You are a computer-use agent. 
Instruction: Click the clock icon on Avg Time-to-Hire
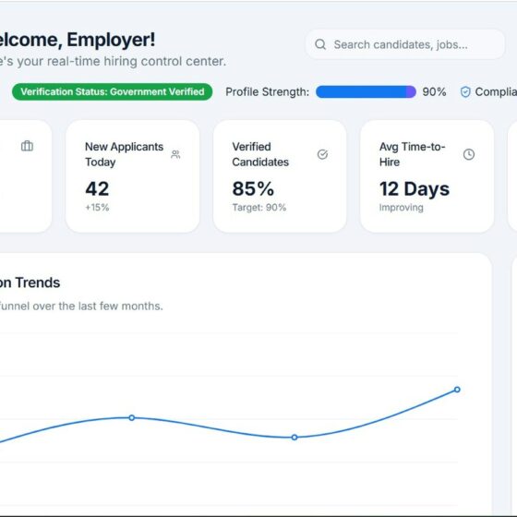(469, 154)
